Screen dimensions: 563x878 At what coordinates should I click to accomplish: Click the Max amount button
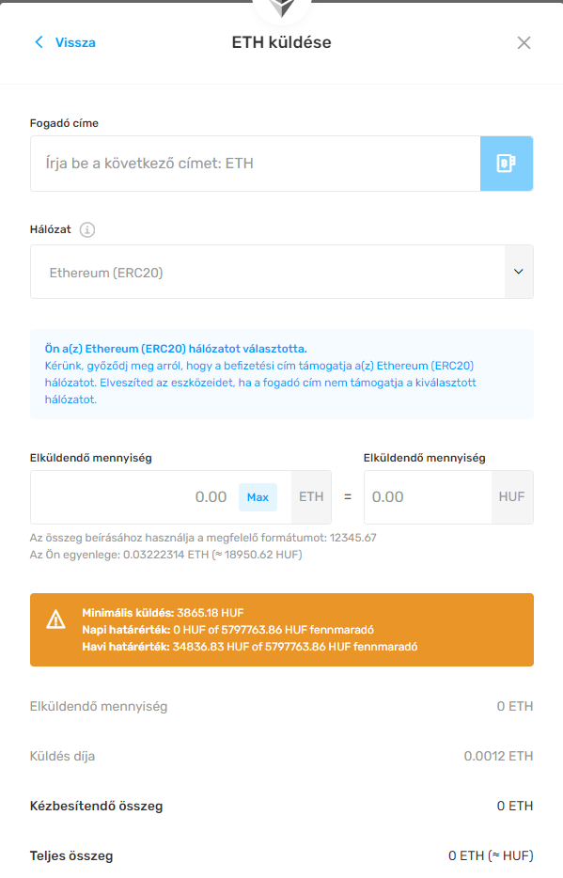(x=258, y=497)
